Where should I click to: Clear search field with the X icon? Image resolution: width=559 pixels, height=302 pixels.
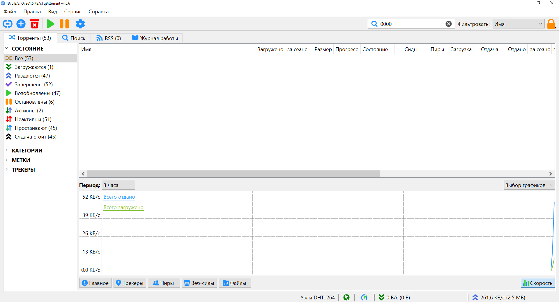coord(449,24)
